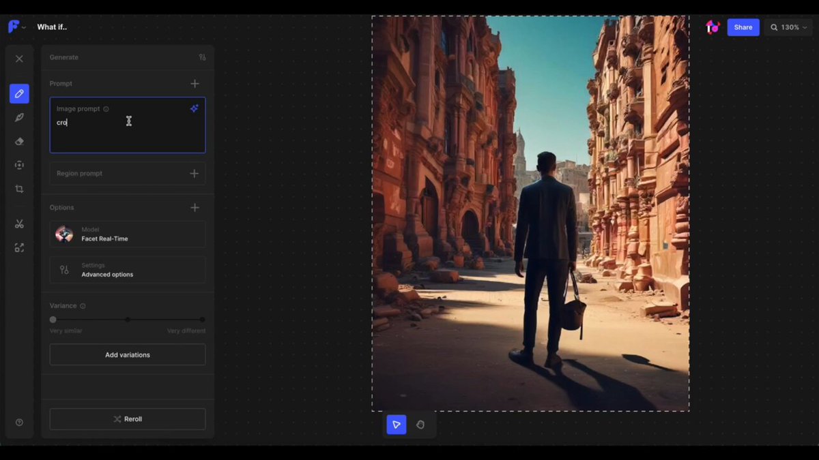Open Advanced options settings
The width and height of the screenshot is (819, 460).
128,270
